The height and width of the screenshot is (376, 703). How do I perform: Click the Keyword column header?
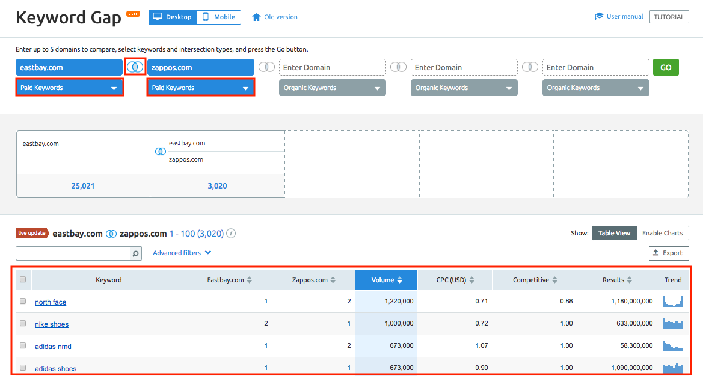pos(108,280)
